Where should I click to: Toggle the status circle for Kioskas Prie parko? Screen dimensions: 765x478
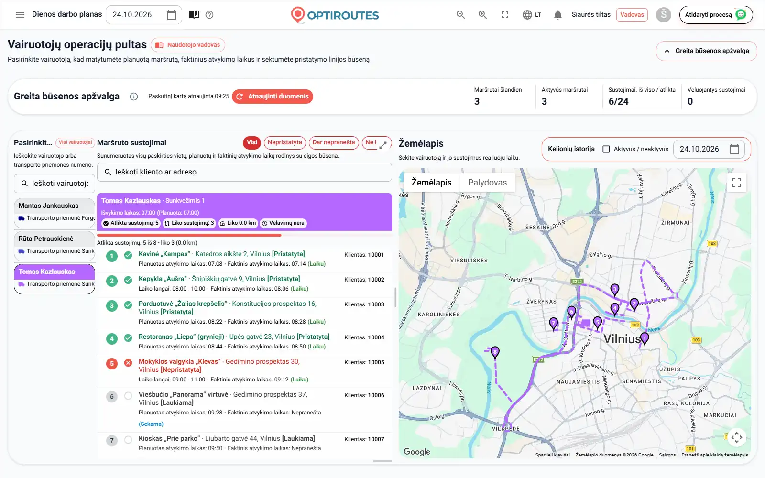point(128,440)
